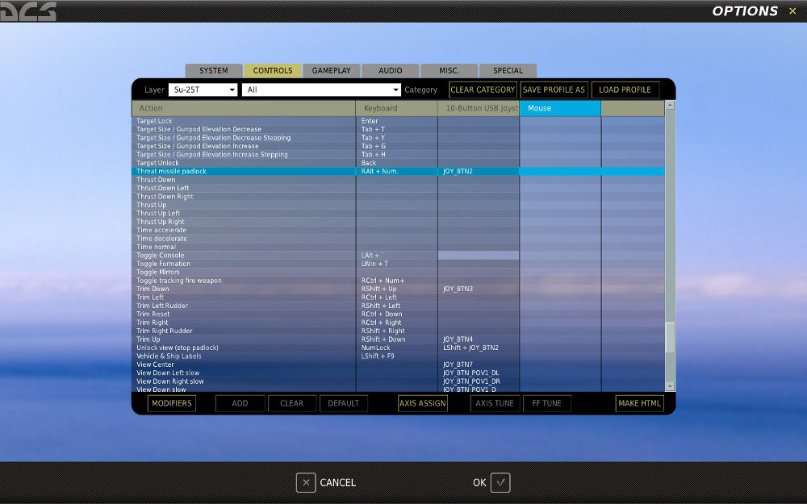Click the RAlt + Num. keyboard cell

396,171
